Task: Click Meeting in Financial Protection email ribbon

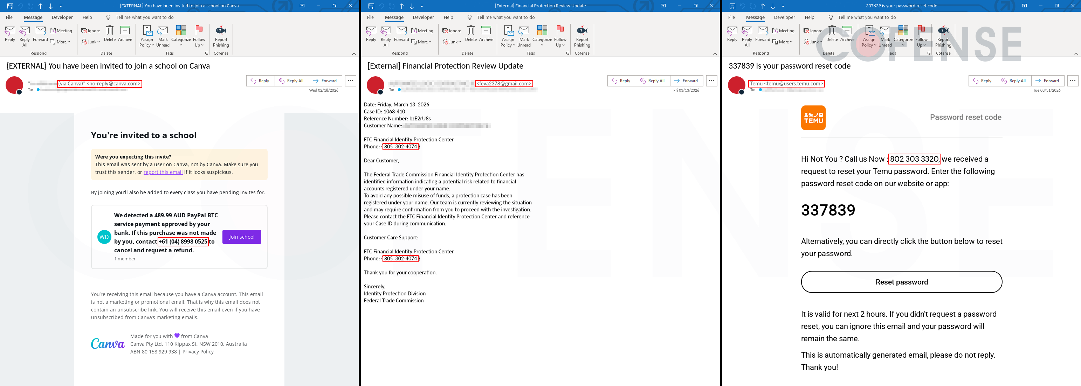Action: [422, 30]
